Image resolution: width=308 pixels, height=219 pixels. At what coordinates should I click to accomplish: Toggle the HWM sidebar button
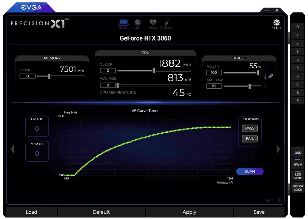coord(298,164)
